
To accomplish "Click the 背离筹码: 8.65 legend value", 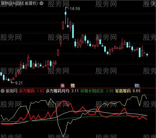I will click(x=128, y=91).
